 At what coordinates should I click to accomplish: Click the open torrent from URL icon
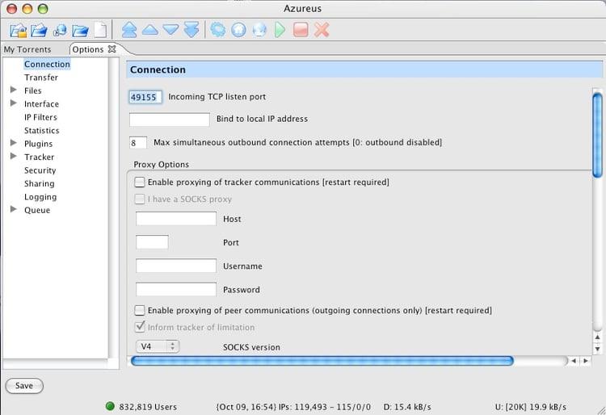60,30
